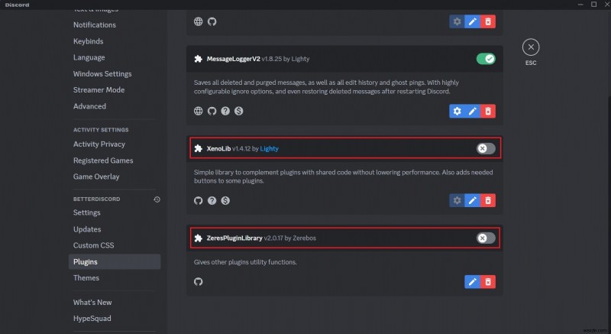Edit XenoLib plugin with pencil icon
The width and height of the screenshot is (611, 334).
click(x=472, y=200)
